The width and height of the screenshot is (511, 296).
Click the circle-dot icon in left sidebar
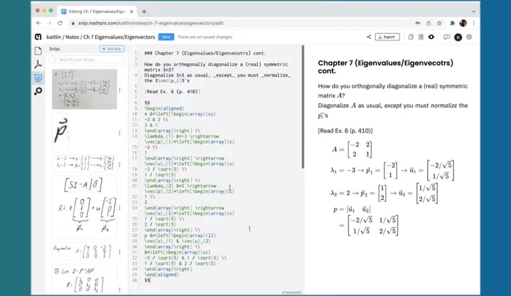[38, 91]
